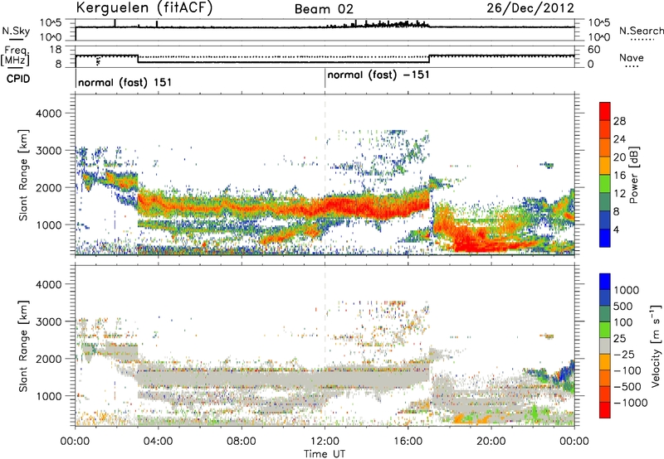Click the 'Time UT' axis label
664x459 pixels.
click(x=325, y=454)
